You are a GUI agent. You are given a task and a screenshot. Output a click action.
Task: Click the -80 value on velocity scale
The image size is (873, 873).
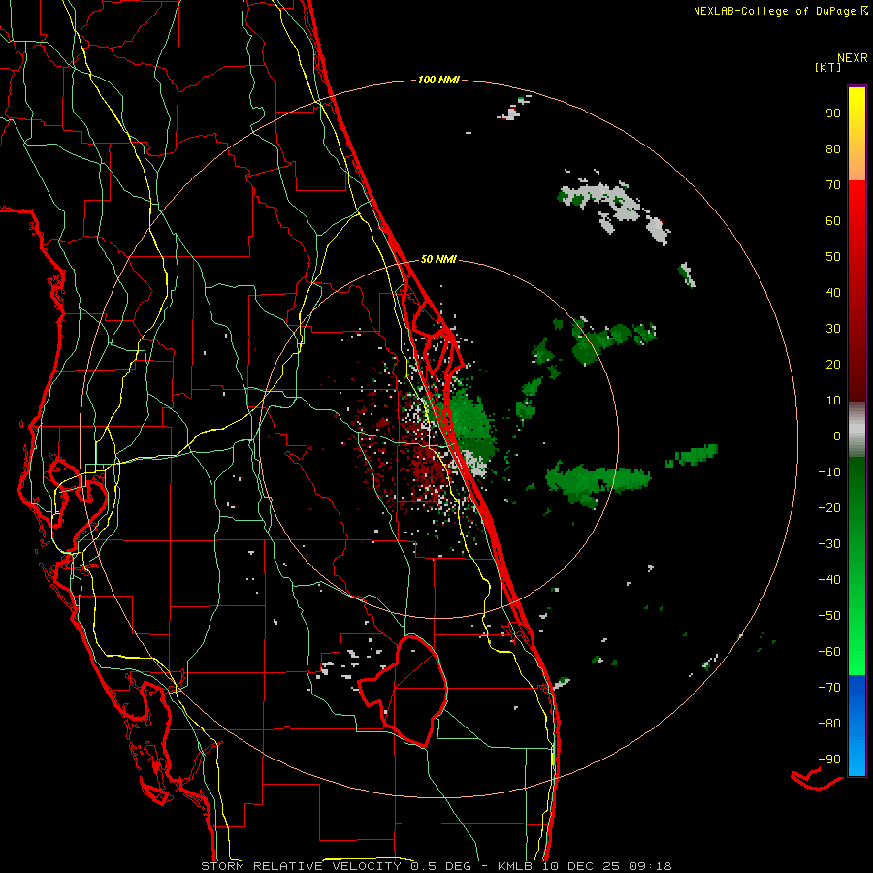point(829,724)
